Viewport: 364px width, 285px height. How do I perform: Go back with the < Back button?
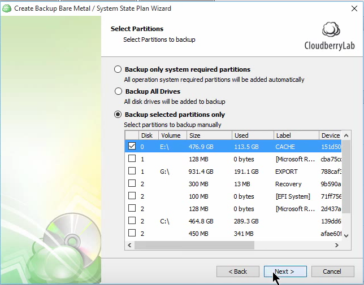(x=238, y=271)
